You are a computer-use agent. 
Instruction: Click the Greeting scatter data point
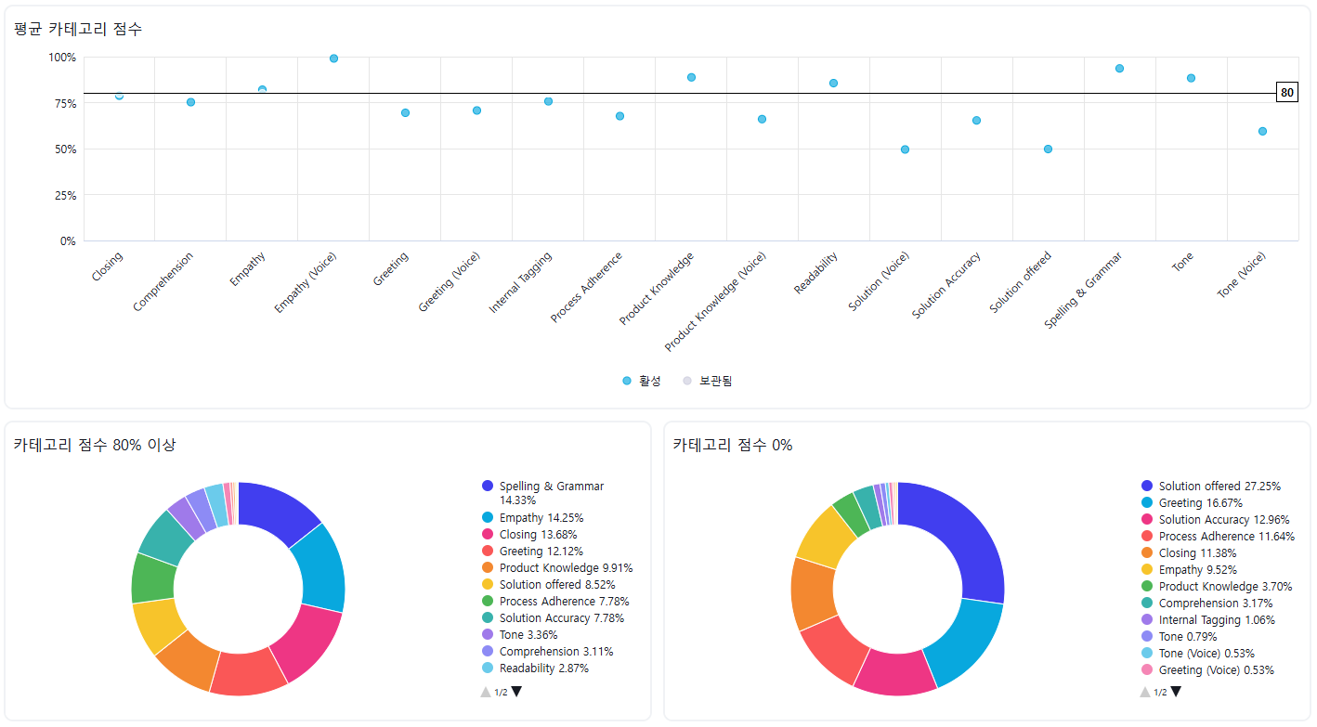405,112
